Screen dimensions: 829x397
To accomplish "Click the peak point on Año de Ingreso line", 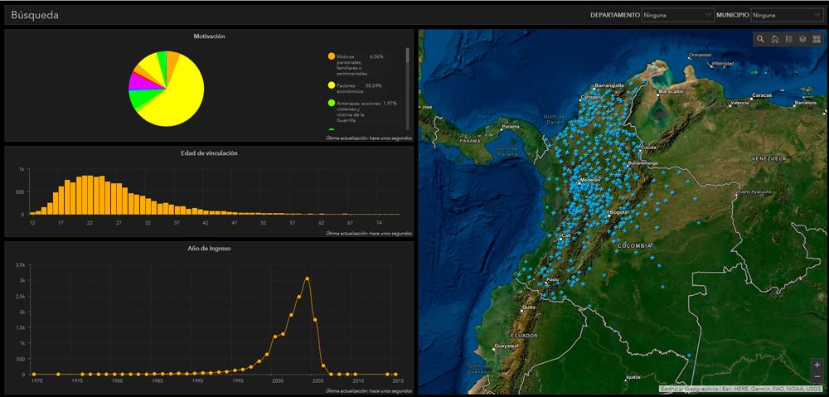I will (307, 278).
